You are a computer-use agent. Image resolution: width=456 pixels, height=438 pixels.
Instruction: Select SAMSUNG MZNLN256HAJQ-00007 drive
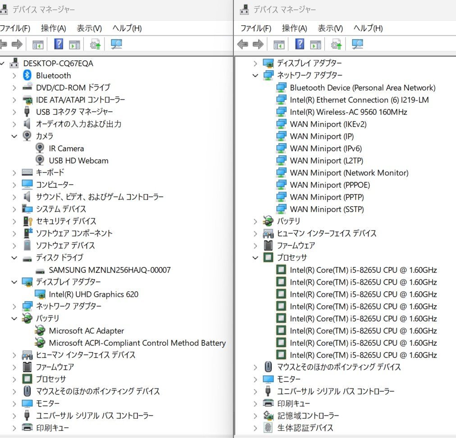109,270
